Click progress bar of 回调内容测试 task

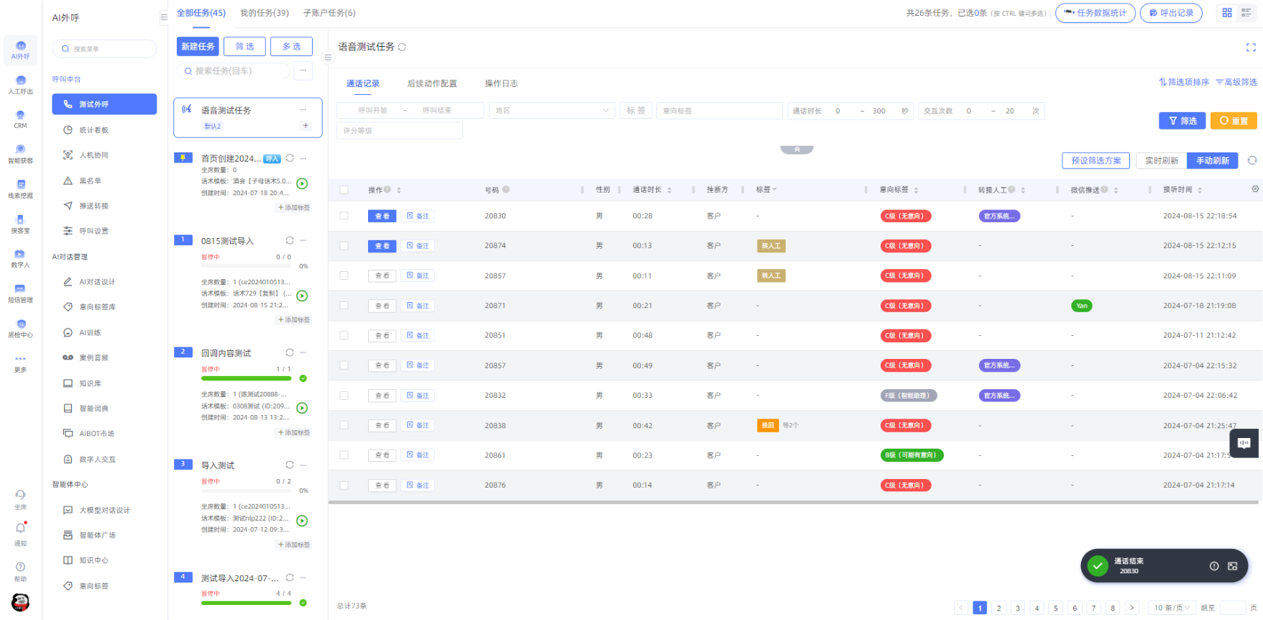(246, 378)
